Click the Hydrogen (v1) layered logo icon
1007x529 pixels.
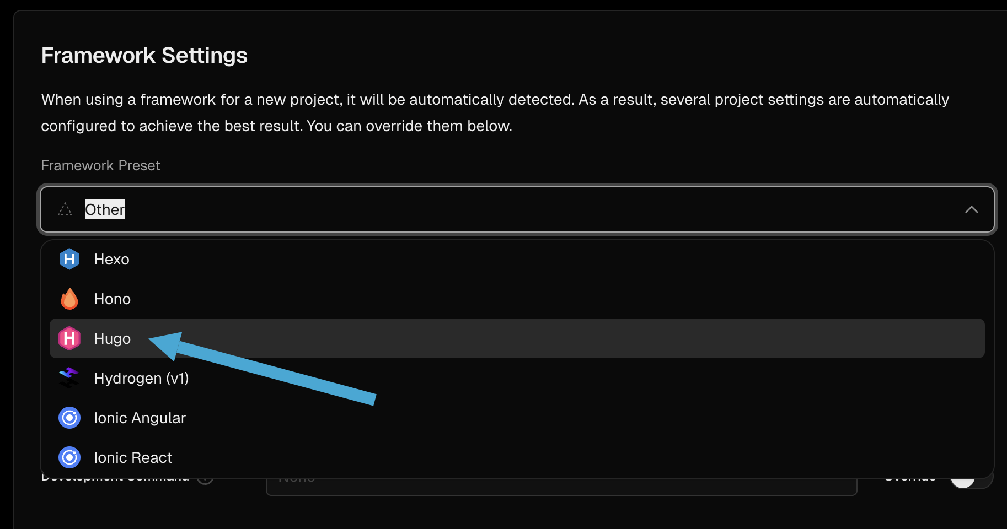click(x=69, y=378)
